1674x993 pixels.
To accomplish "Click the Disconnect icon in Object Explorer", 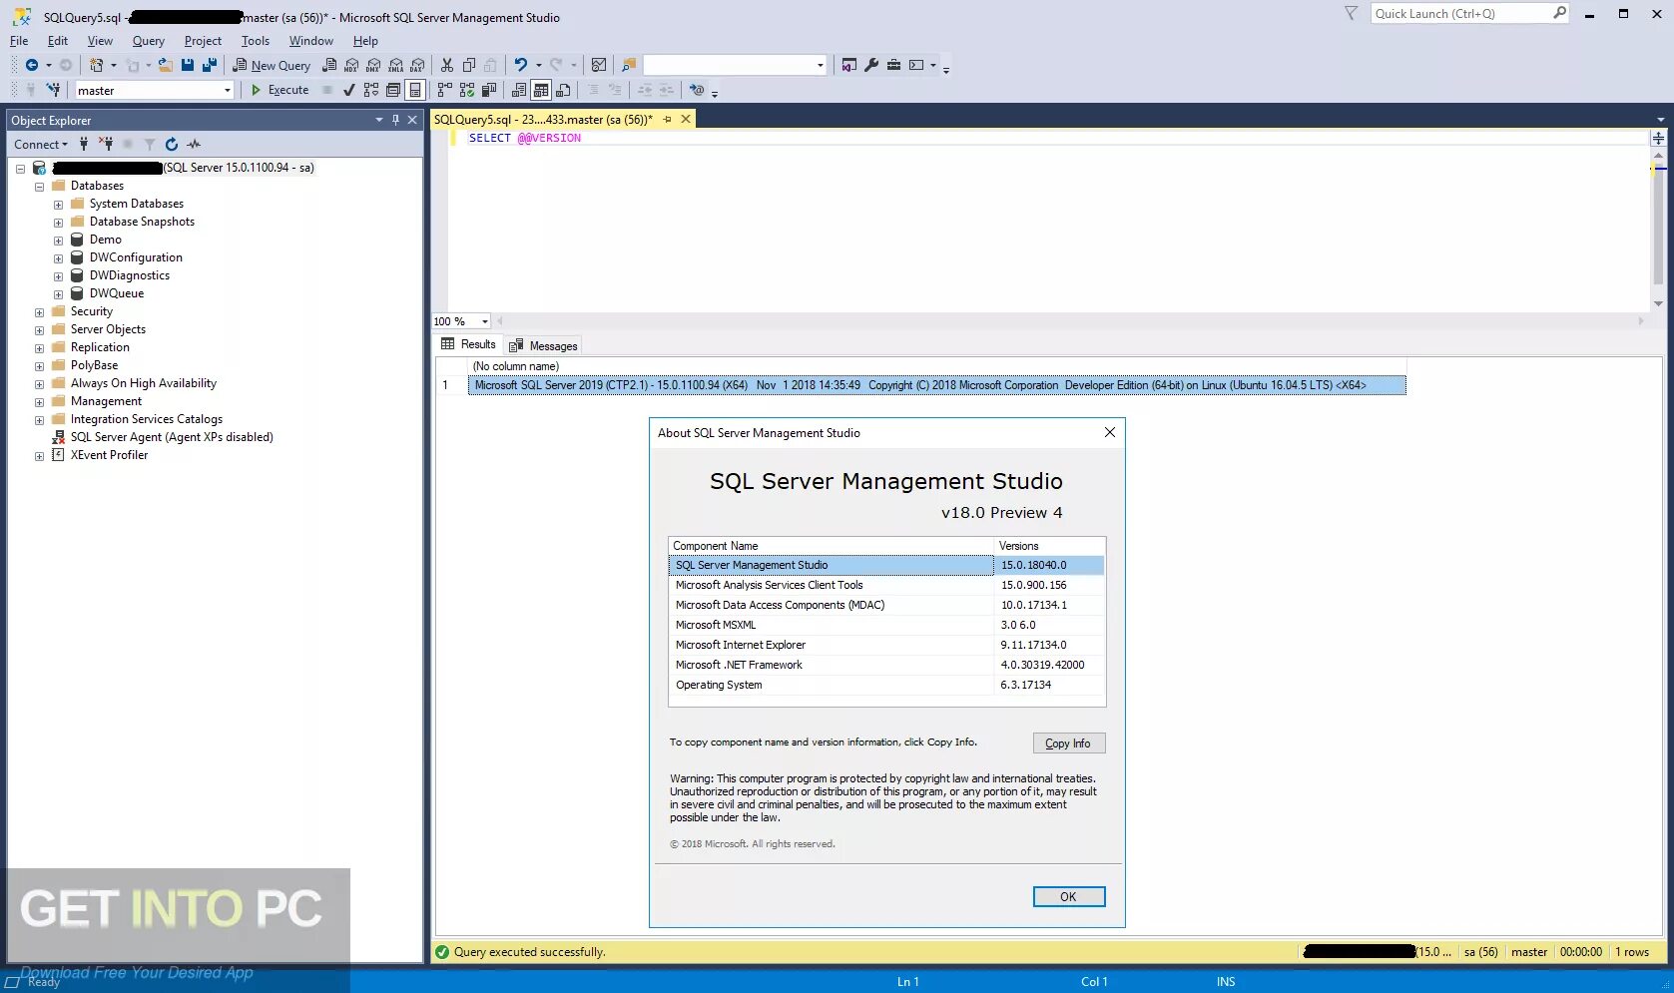I will [x=106, y=144].
